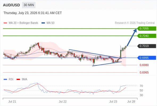Viewport: 157px width, 106px height.
Task: Click the Jul 22 date axis label
Action: [63, 101]
